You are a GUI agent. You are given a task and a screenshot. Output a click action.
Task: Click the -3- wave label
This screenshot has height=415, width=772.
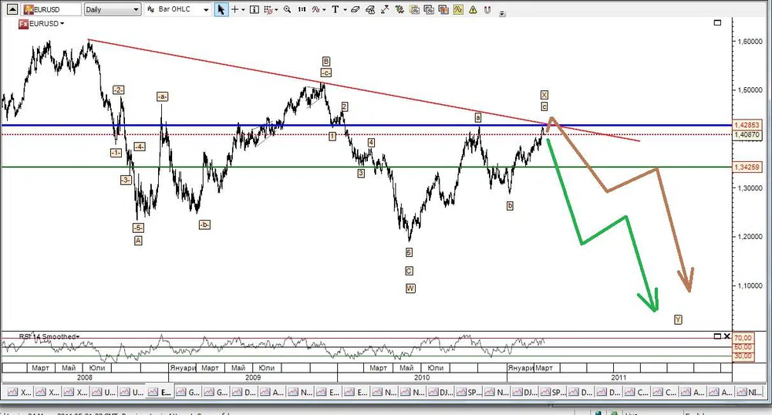point(126,181)
